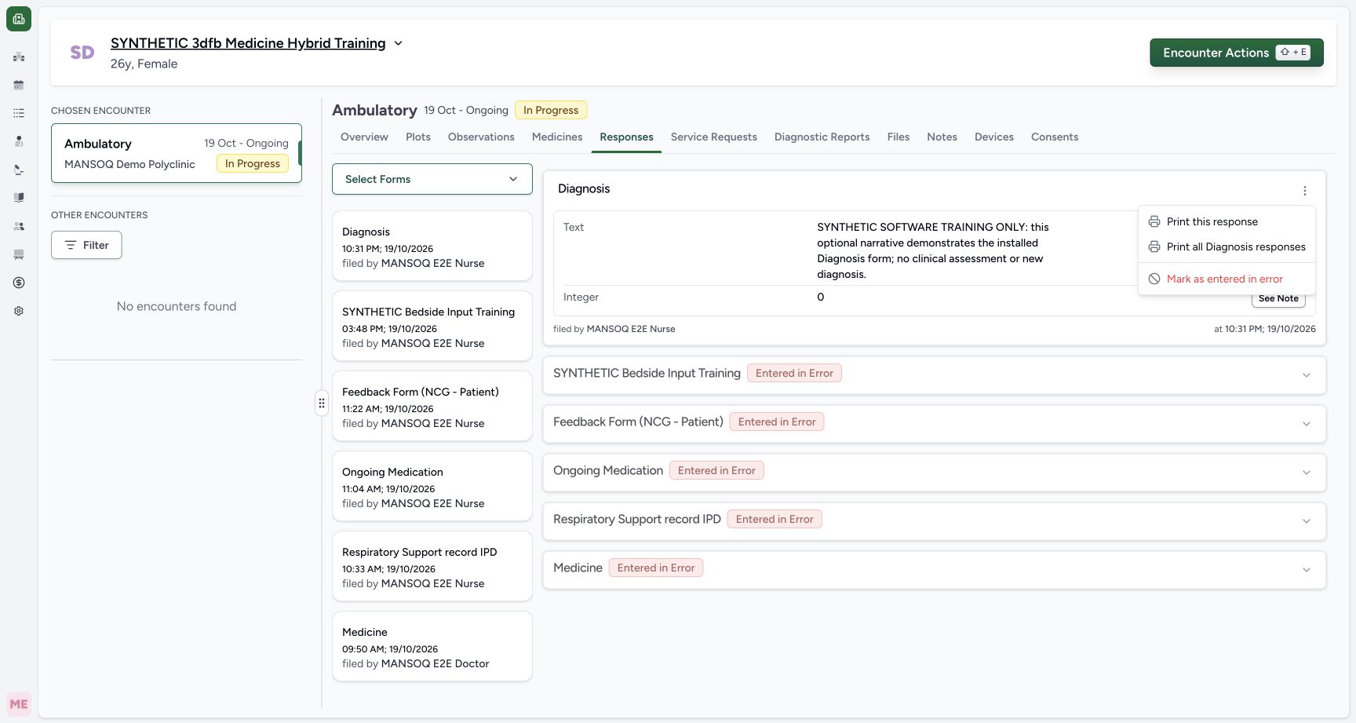The image size is (1356, 723).
Task: Select the Diagnosis form card at 10:31 PM
Action: (x=432, y=246)
